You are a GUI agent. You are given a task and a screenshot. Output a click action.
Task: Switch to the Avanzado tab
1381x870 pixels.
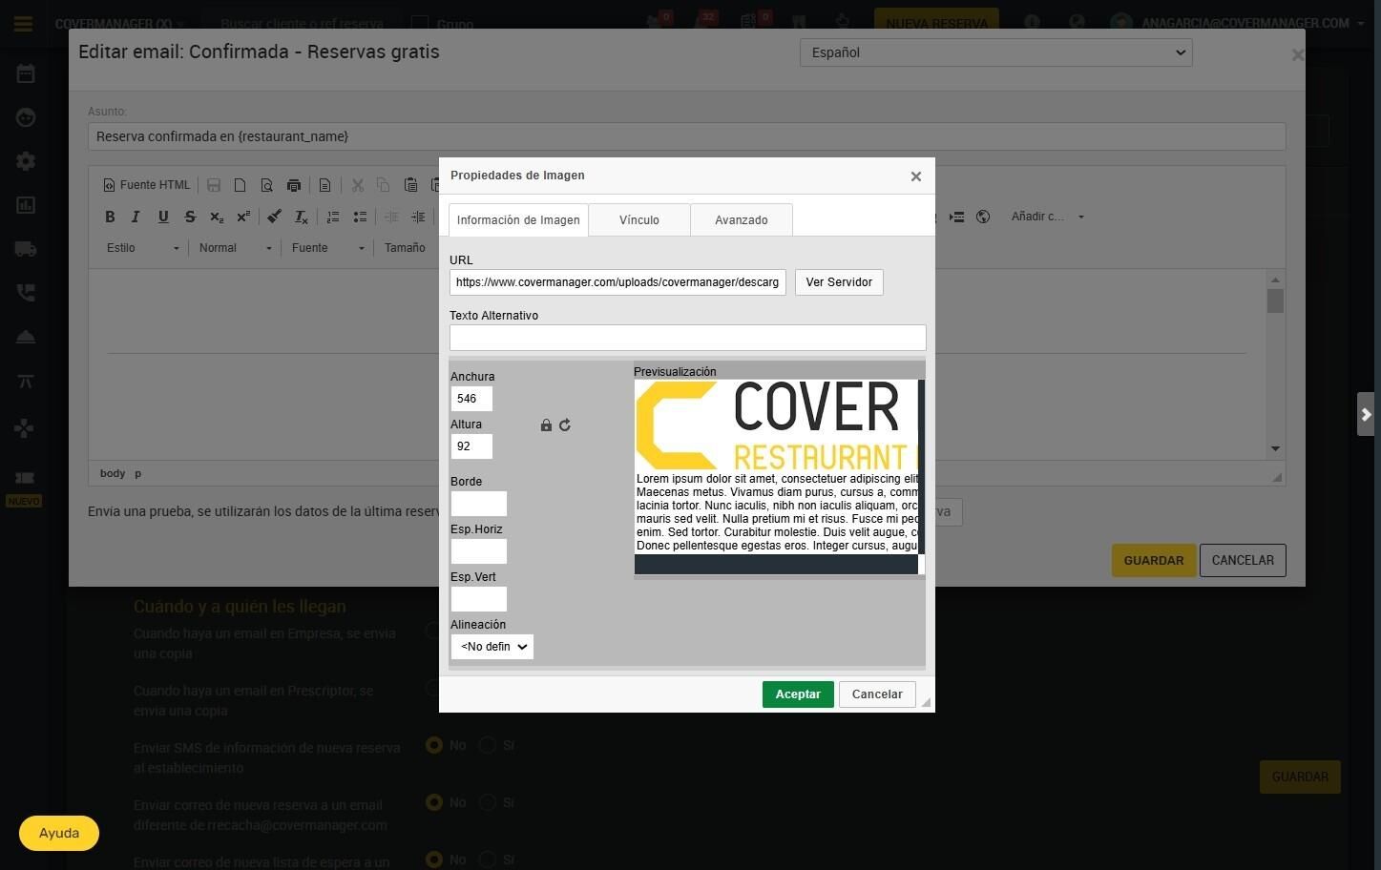tap(741, 219)
